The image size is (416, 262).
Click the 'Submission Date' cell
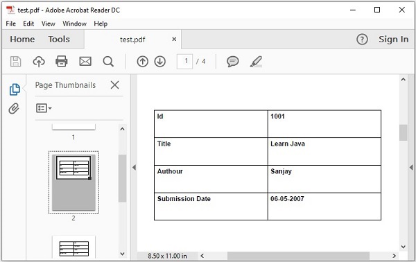tap(211, 207)
